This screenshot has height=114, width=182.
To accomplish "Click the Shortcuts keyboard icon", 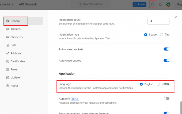I will (7, 37).
